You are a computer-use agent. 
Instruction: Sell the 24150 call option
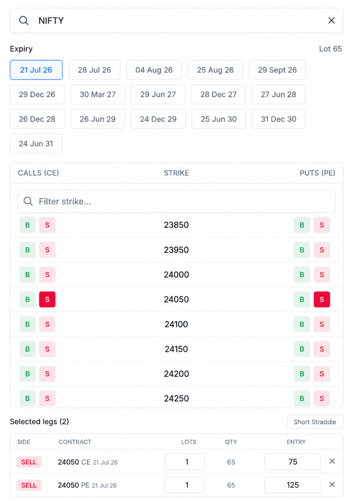click(47, 349)
